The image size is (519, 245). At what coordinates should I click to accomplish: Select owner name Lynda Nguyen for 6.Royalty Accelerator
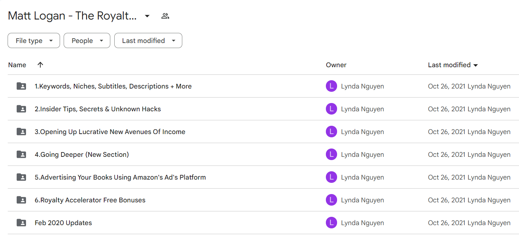362,200
